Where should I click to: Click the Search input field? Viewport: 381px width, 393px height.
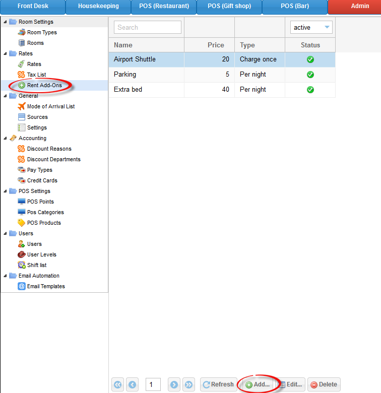[147, 27]
